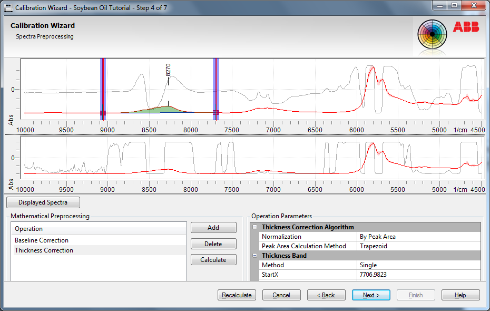
Task: Click the Add button
Action: (213, 228)
